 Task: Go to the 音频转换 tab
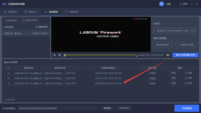click(72, 12)
